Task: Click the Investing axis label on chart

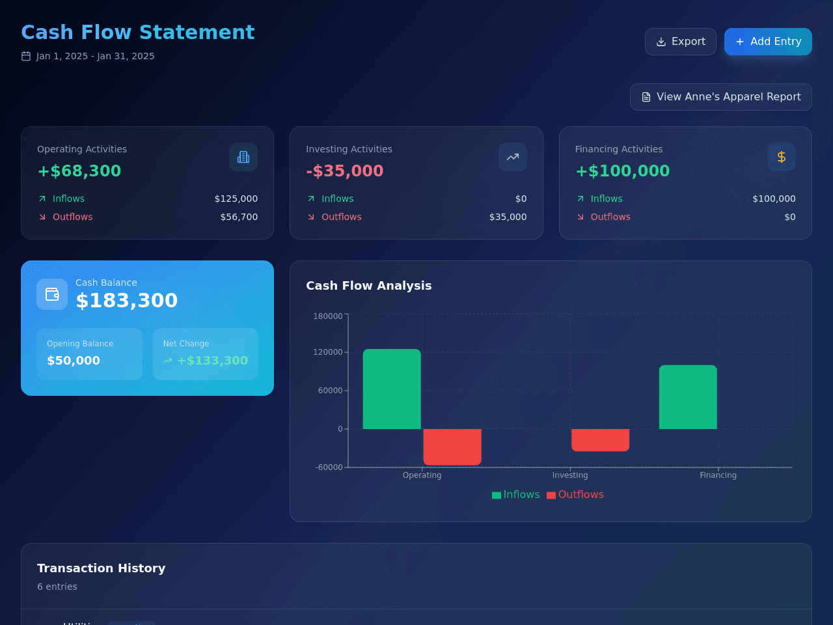Action: click(x=570, y=475)
